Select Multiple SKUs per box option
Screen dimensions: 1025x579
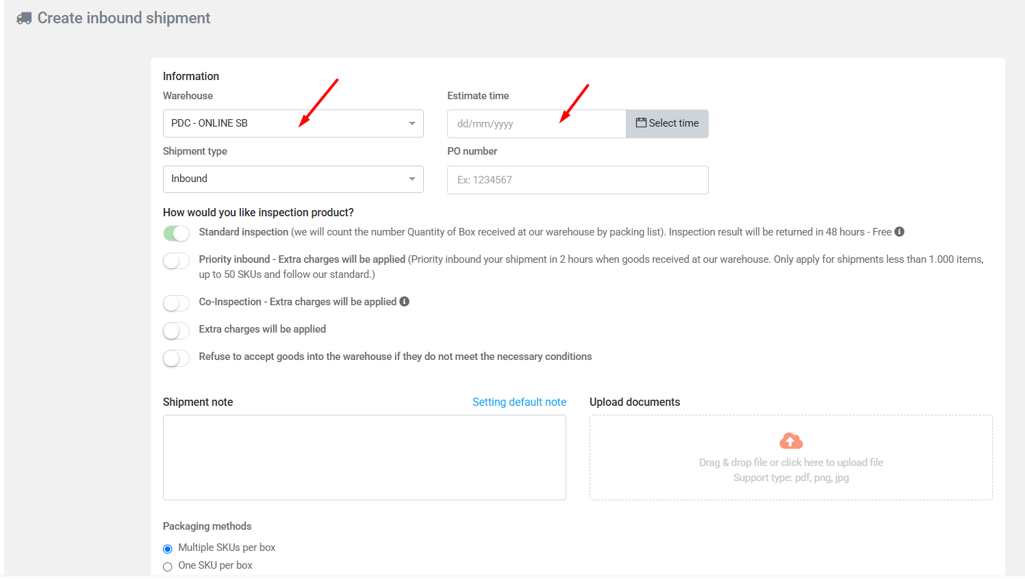point(168,549)
